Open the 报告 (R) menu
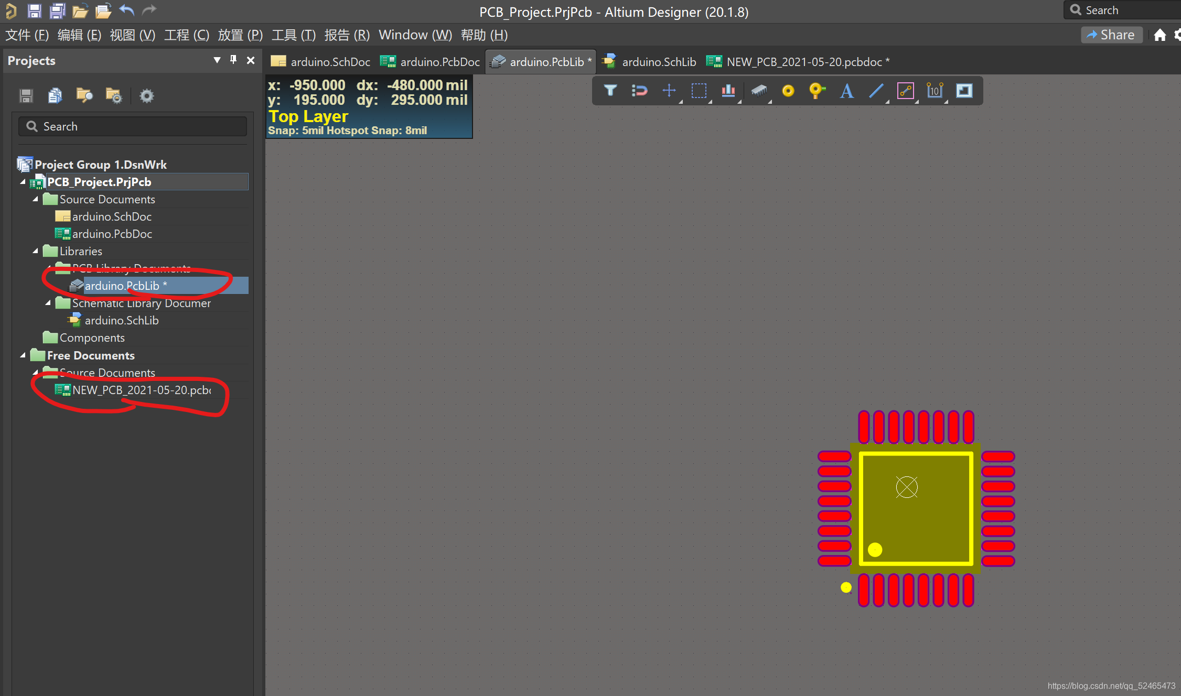The image size is (1181, 696). click(347, 35)
